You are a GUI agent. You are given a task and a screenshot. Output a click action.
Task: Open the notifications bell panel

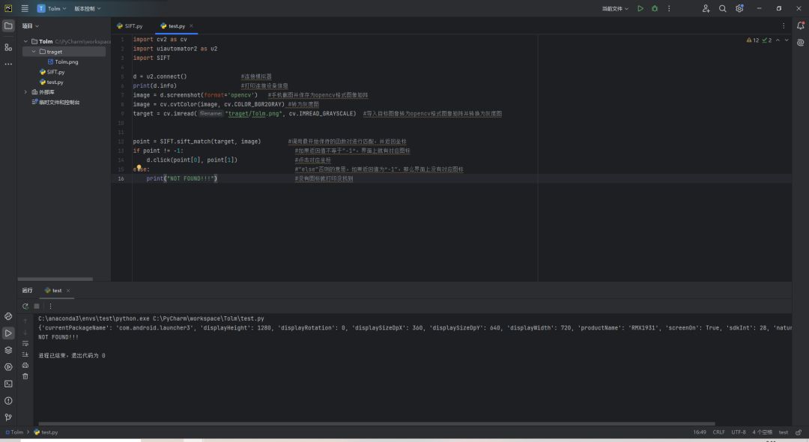[800, 25]
